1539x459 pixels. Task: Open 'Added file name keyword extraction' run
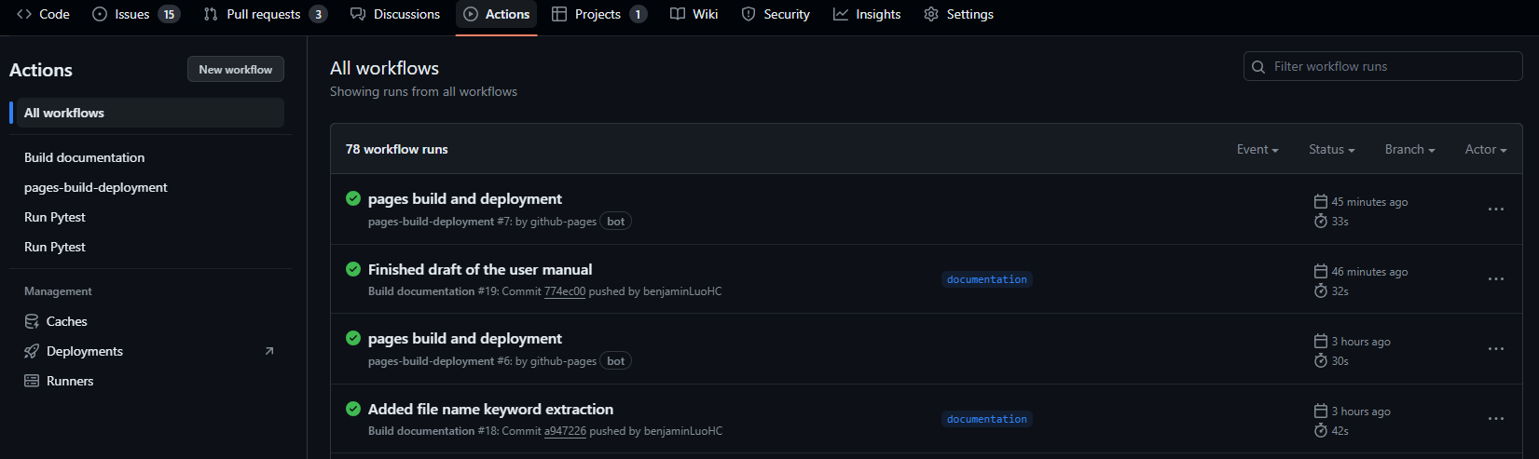click(x=490, y=409)
